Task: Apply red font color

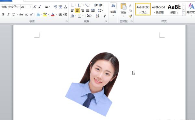Action: click(53, 15)
